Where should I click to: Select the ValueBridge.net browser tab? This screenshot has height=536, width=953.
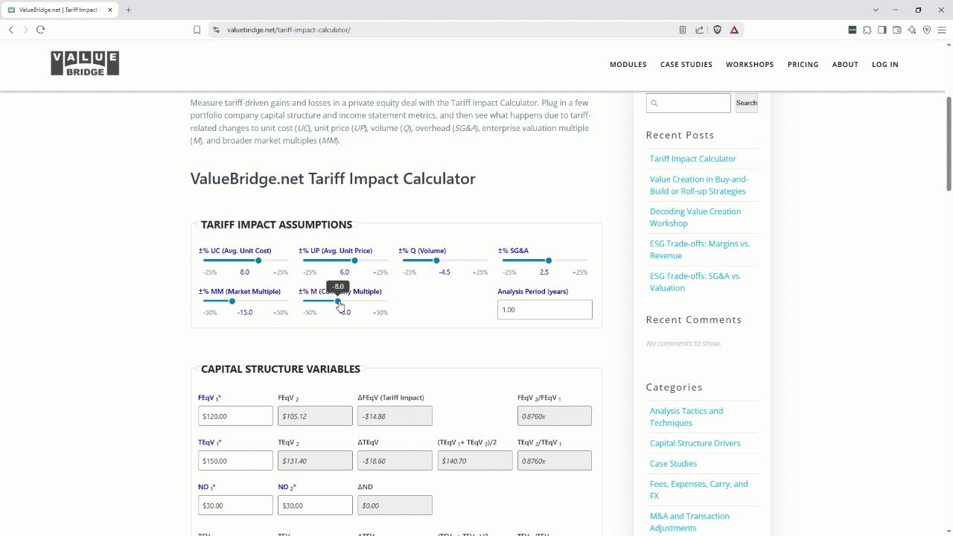[60, 10]
